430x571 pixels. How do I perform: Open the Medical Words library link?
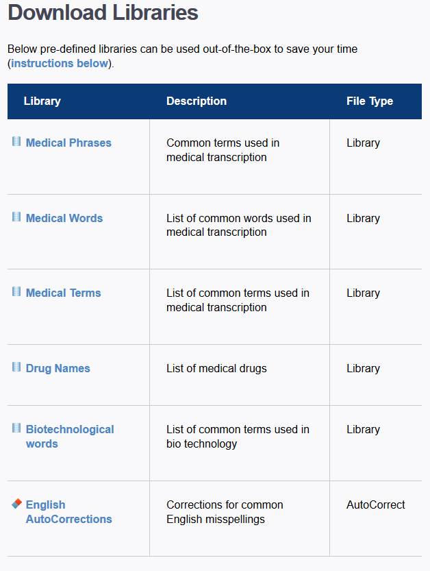[x=64, y=218]
